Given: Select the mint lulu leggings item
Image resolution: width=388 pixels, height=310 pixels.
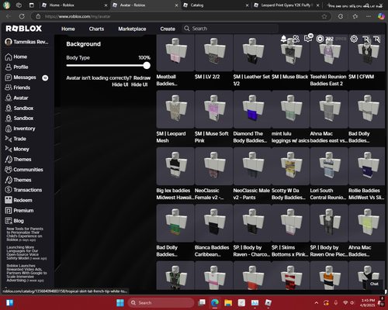Looking at the screenshot, I should (x=291, y=109).
